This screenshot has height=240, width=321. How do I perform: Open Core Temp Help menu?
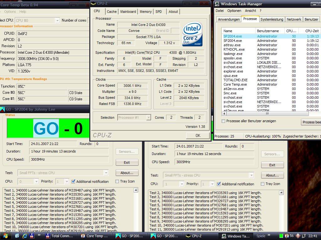pos(23,12)
